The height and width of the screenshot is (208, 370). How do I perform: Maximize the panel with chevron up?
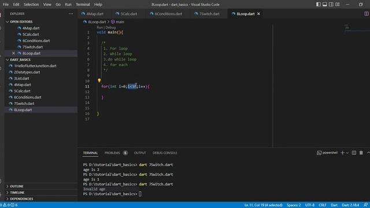click(368, 153)
